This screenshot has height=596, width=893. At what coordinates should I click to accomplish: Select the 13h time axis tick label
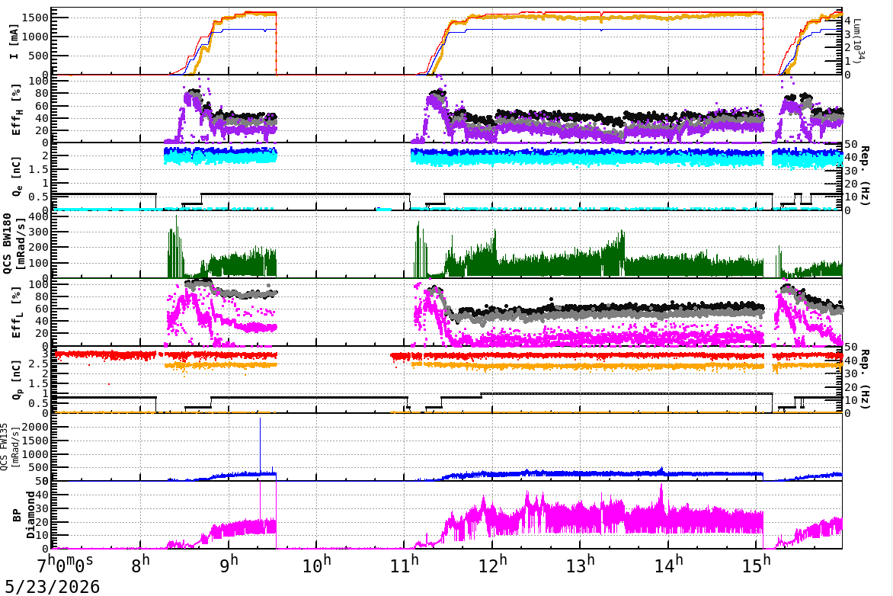[581, 566]
